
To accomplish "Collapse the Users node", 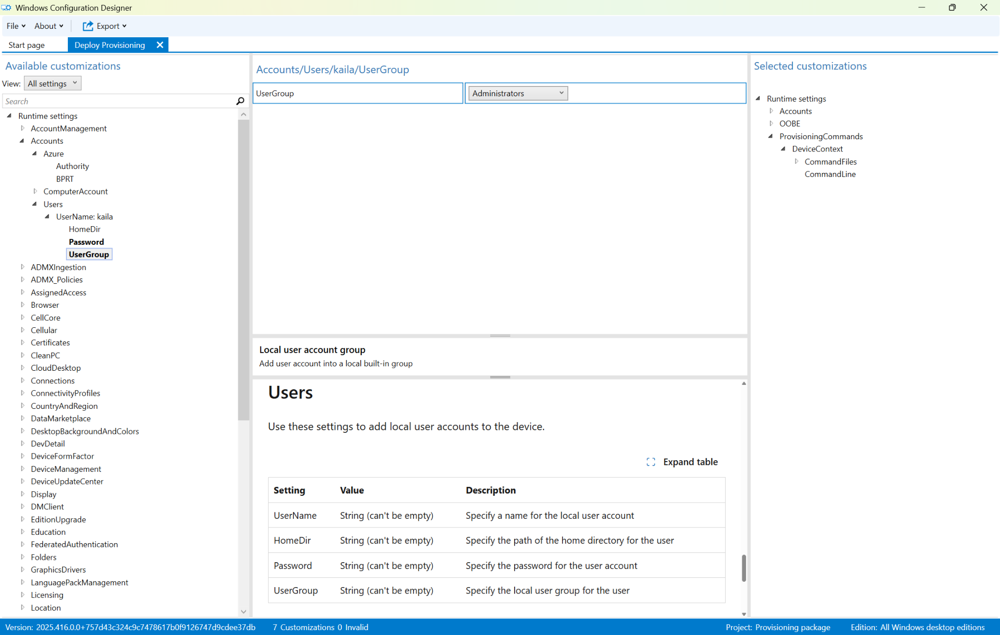I will coord(35,204).
